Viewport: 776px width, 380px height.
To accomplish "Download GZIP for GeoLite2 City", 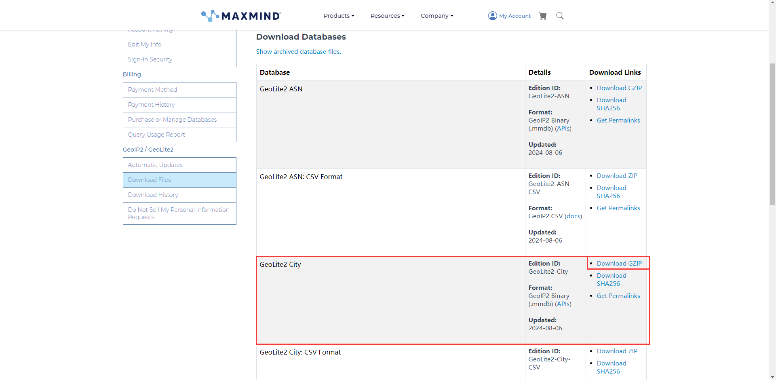I will (x=619, y=264).
